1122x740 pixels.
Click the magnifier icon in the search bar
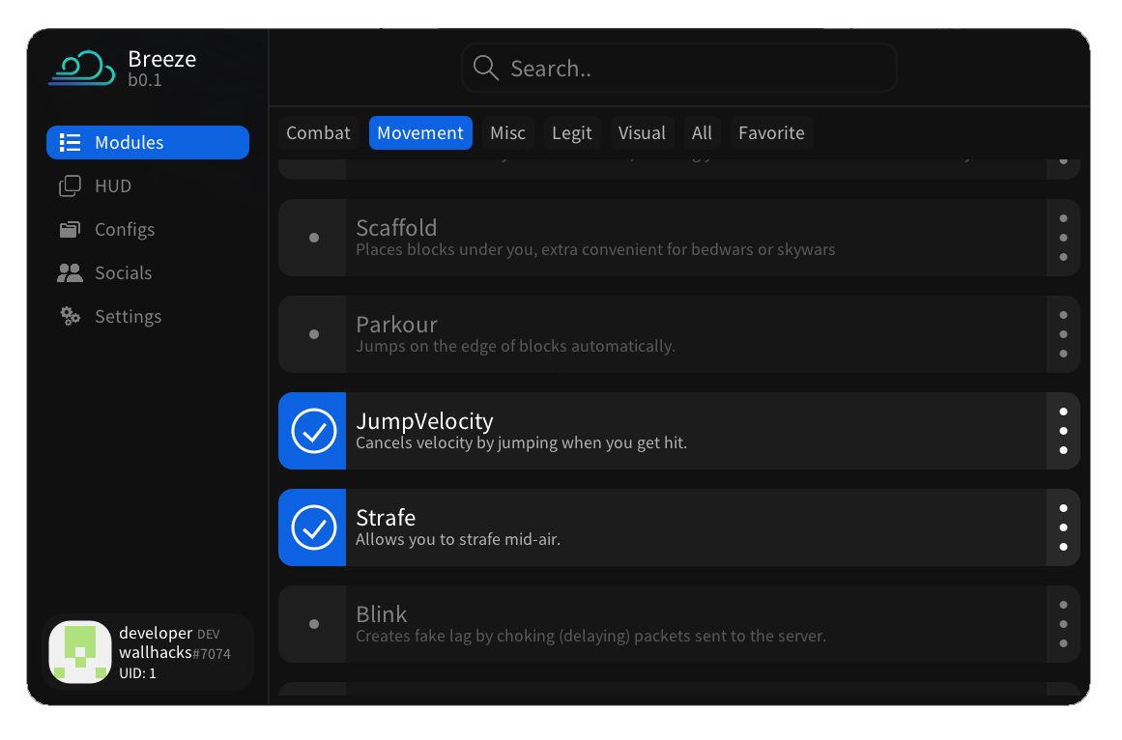pyautogui.click(x=486, y=68)
